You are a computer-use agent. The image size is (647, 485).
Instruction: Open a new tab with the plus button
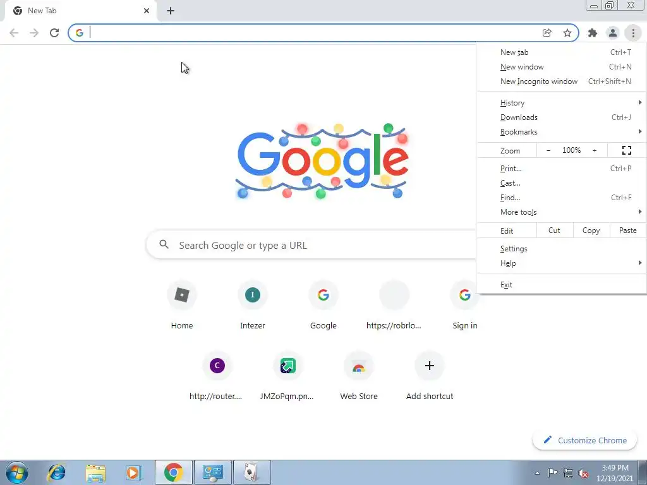[171, 11]
